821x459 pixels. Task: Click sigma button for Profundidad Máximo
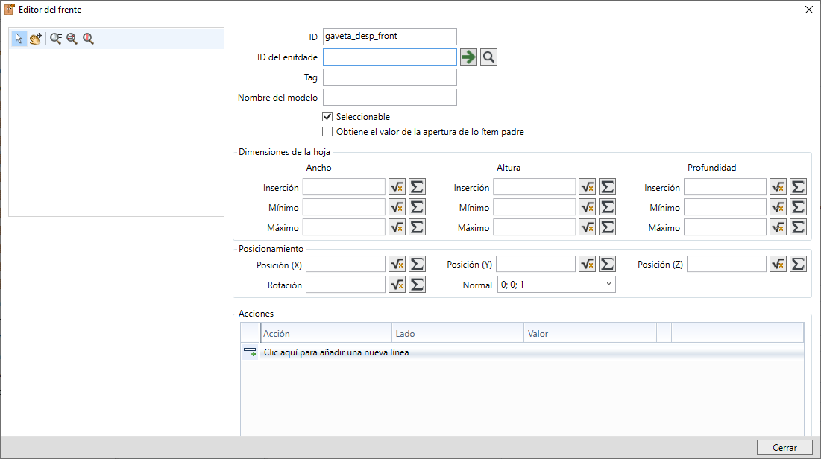(x=798, y=227)
